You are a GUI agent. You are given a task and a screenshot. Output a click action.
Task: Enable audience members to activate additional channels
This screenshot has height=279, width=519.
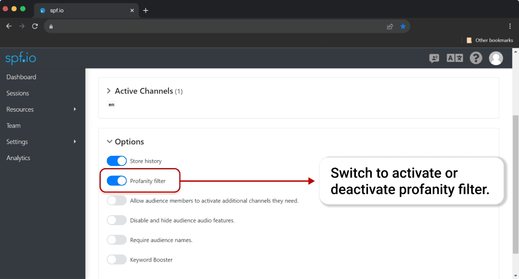coord(117,200)
